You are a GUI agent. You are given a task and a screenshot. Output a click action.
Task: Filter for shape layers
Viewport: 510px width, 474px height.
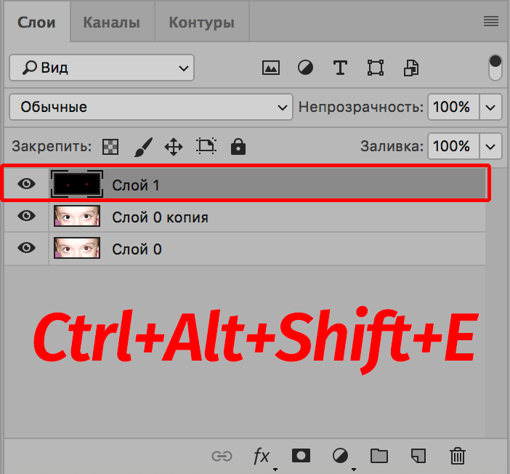click(x=376, y=68)
